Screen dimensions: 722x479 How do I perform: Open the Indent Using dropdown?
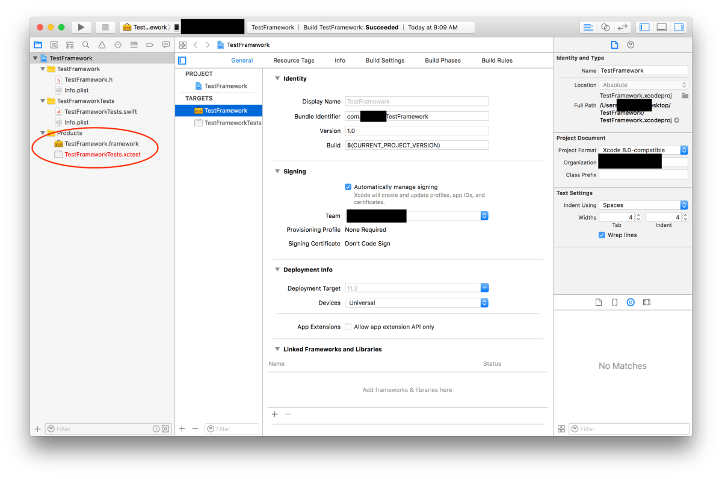coord(643,205)
